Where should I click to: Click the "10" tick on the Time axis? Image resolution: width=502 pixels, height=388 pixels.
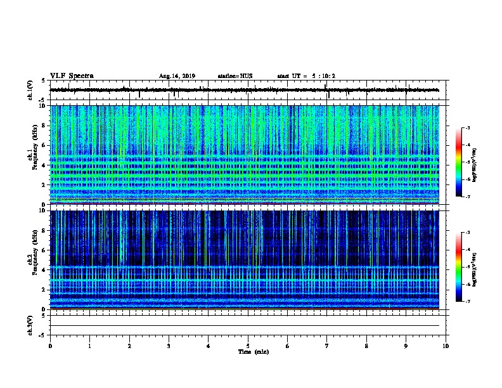tap(446, 346)
